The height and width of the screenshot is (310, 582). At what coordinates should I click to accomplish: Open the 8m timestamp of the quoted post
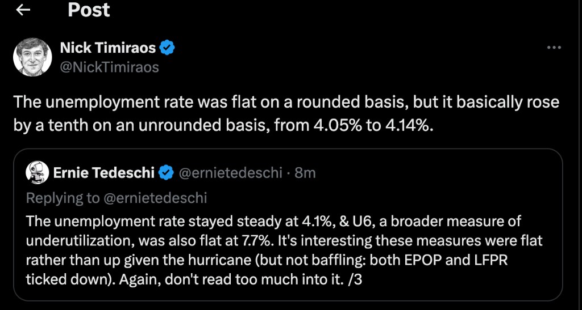pos(305,173)
